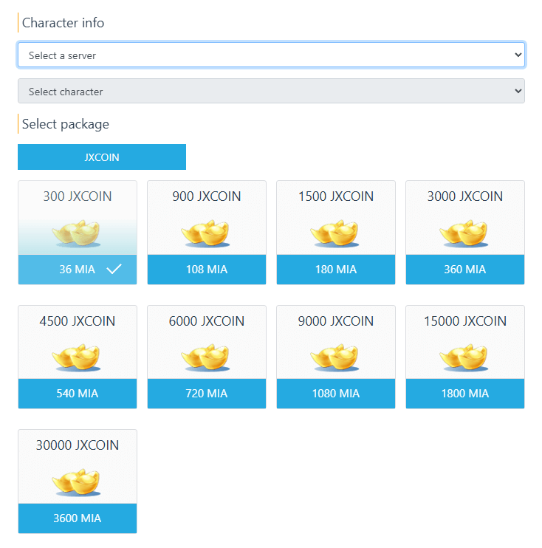Select the 15000 JXCOIN package title

(x=464, y=321)
